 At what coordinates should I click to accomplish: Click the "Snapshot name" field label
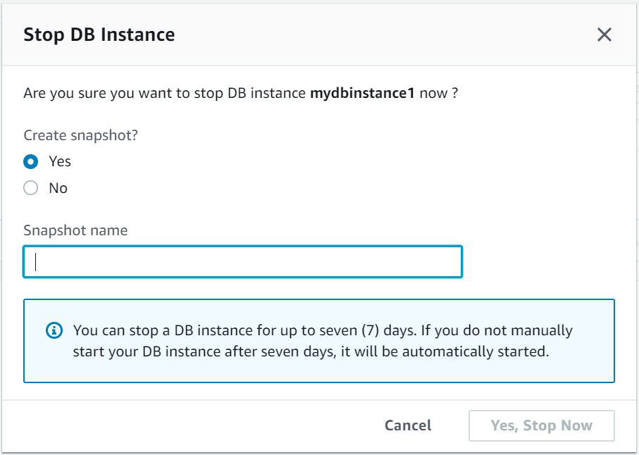(x=75, y=230)
